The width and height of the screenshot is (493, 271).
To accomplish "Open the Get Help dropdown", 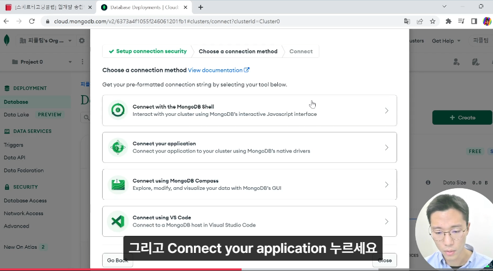I will (x=446, y=41).
